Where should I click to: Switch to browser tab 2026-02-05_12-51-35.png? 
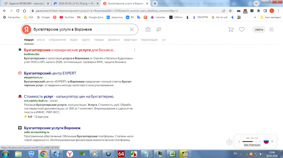(x=76, y=3)
